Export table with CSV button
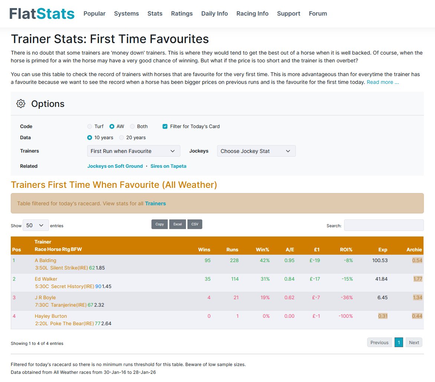435x382 pixels. coord(195,224)
